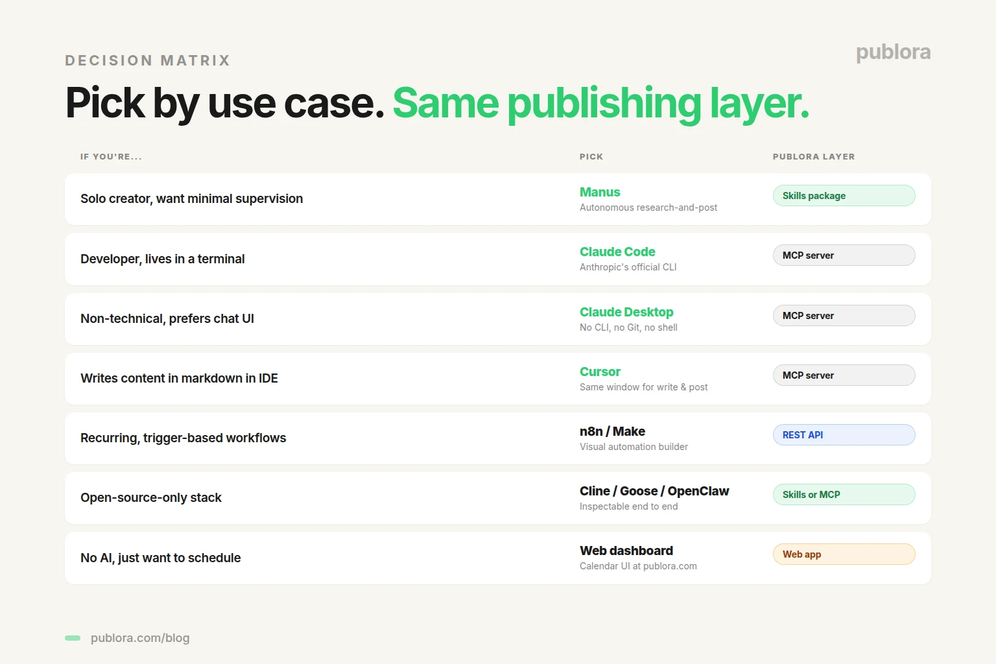
Task: Click the "PUBLORA LAYER" column header
Action: [x=814, y=157]
